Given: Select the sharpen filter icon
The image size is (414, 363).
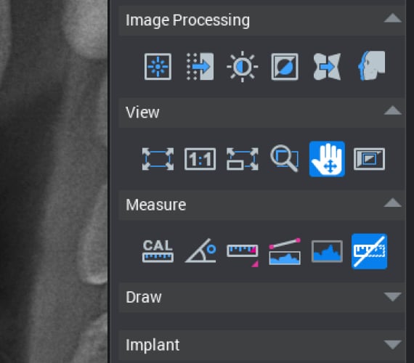Looking at the screenshot, I should (x=158, y=67).
